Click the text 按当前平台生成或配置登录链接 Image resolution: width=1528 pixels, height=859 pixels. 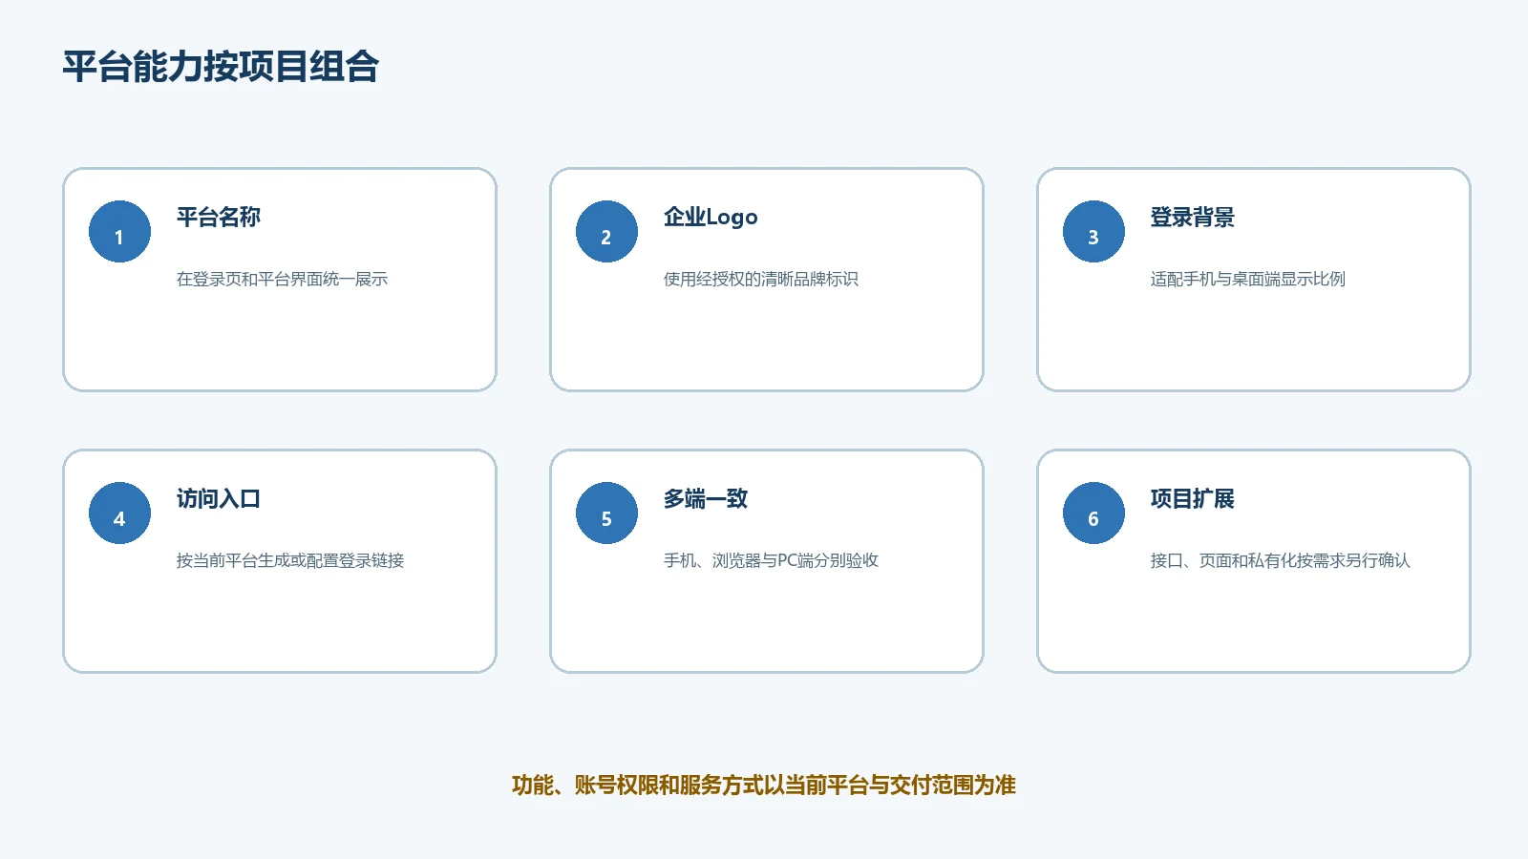click(x=290, y=560)
